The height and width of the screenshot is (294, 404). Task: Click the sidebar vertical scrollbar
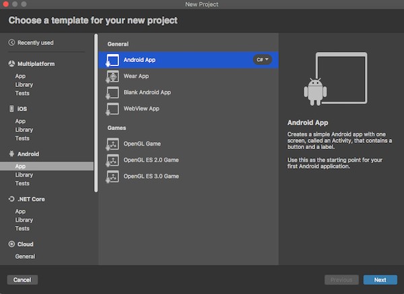point(96,113)
